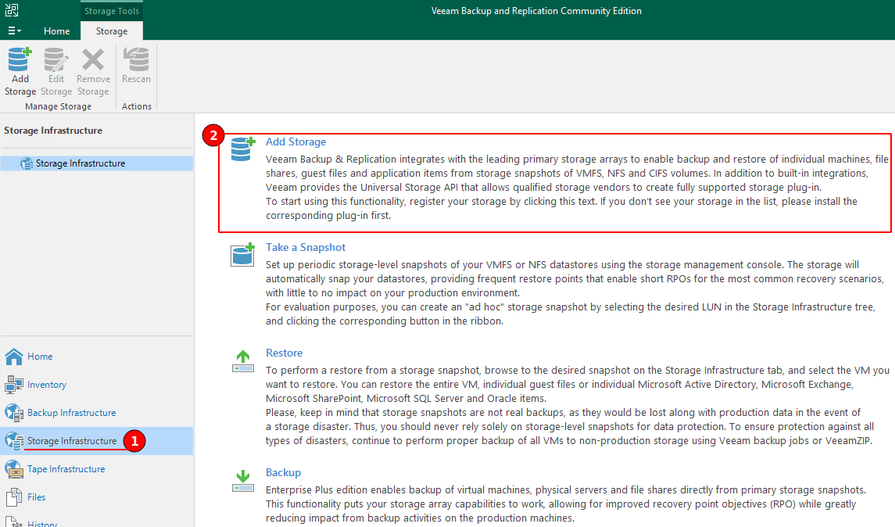895x527 pixels.
Task: Click the Files document icon
Action: click(14, 497)
